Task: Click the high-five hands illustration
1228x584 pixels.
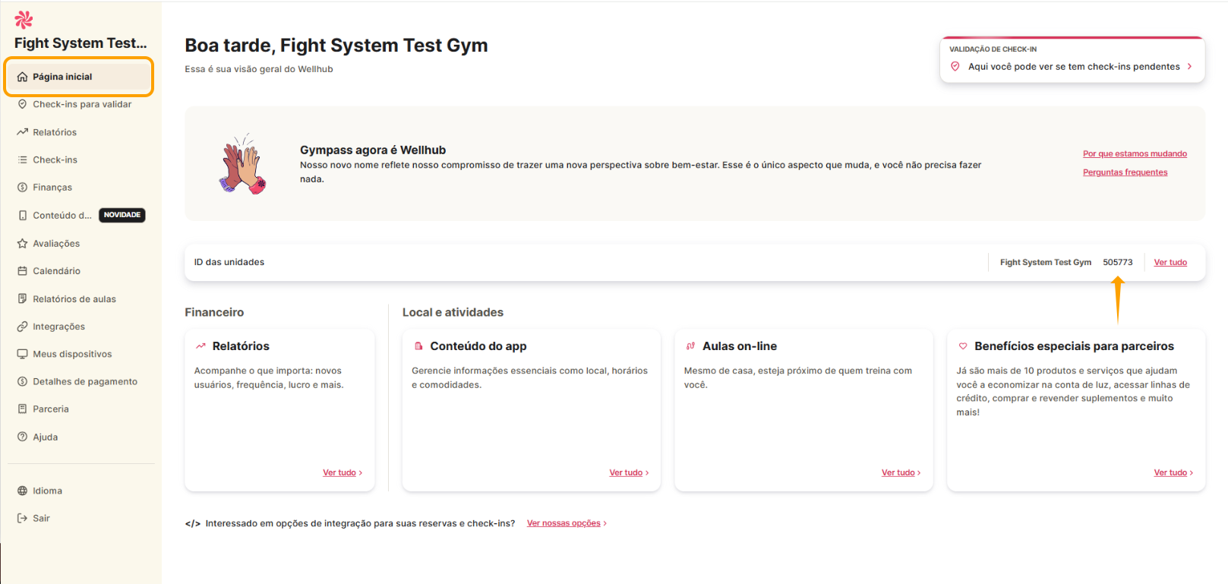Action: tap(243, 164)
